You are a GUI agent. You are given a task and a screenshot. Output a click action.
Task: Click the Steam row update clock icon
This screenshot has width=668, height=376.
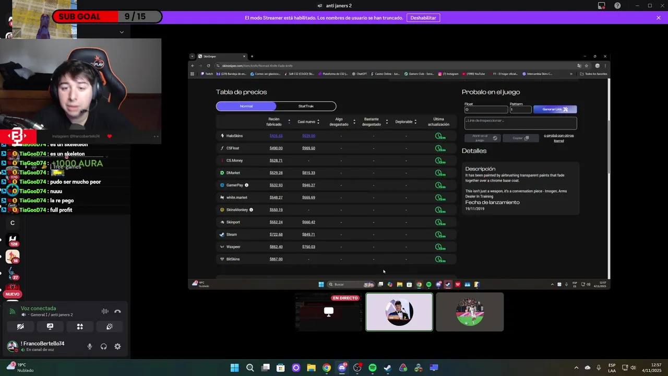click(x=440, y=234)
